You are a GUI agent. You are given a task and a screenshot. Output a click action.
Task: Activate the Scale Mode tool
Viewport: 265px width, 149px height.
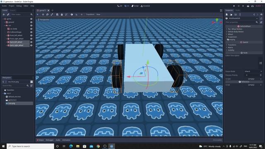pos(52,14)
